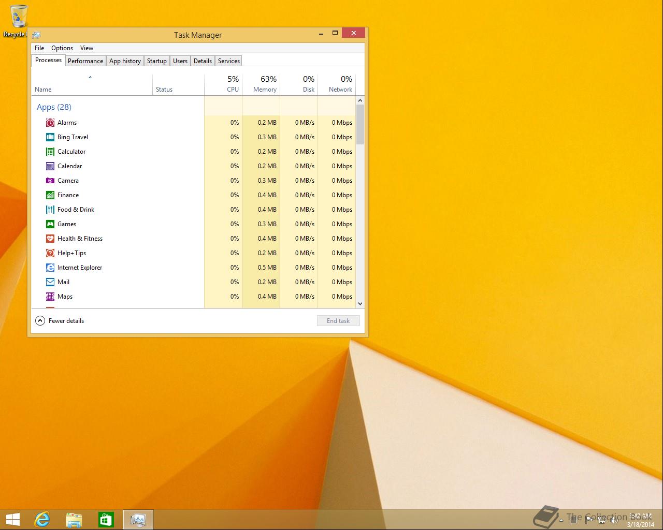Switch to the Performance tab
Viewport: 663px width, 530px height.
click(85, 61)
